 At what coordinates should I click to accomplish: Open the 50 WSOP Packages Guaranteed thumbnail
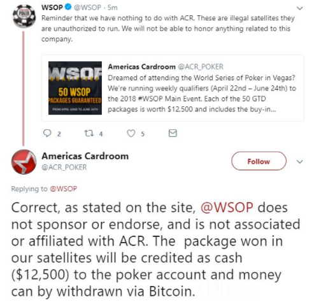coord(75,88)
